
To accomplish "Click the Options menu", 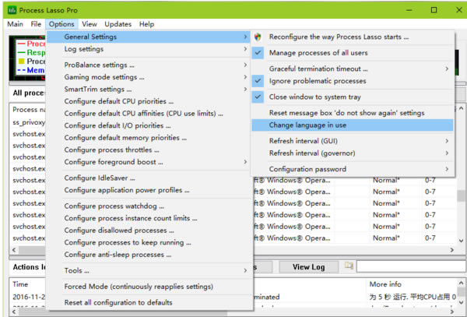I will [x=61, y=24].
